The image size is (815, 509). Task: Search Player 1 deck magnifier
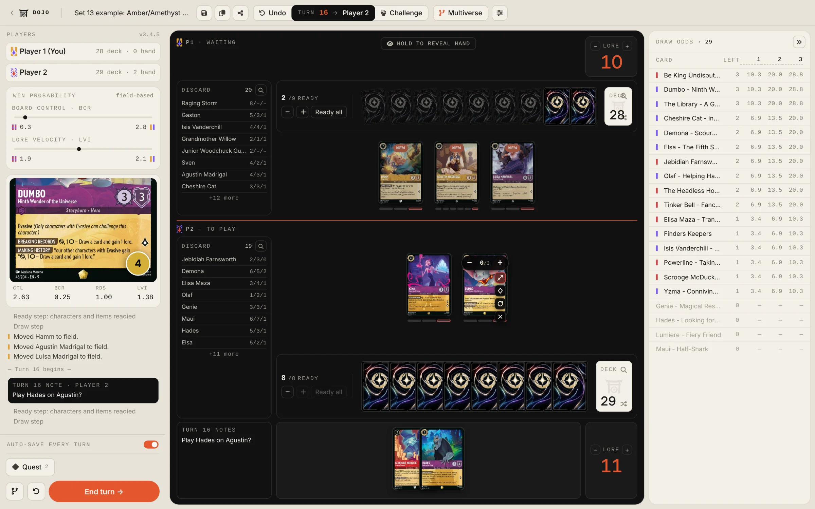pos(623,96)
